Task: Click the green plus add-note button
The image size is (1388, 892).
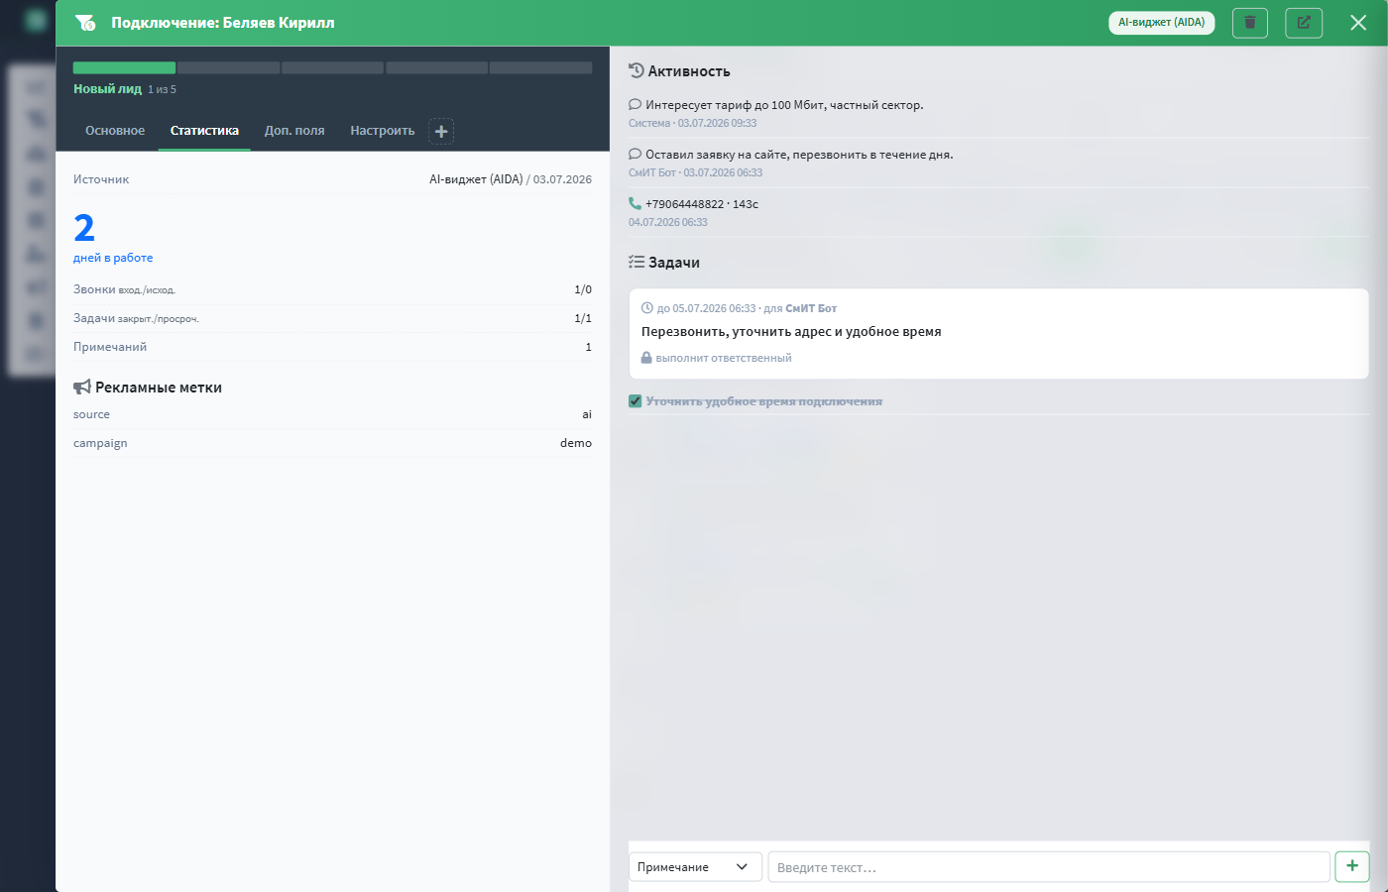Action: click(1352, 866)
